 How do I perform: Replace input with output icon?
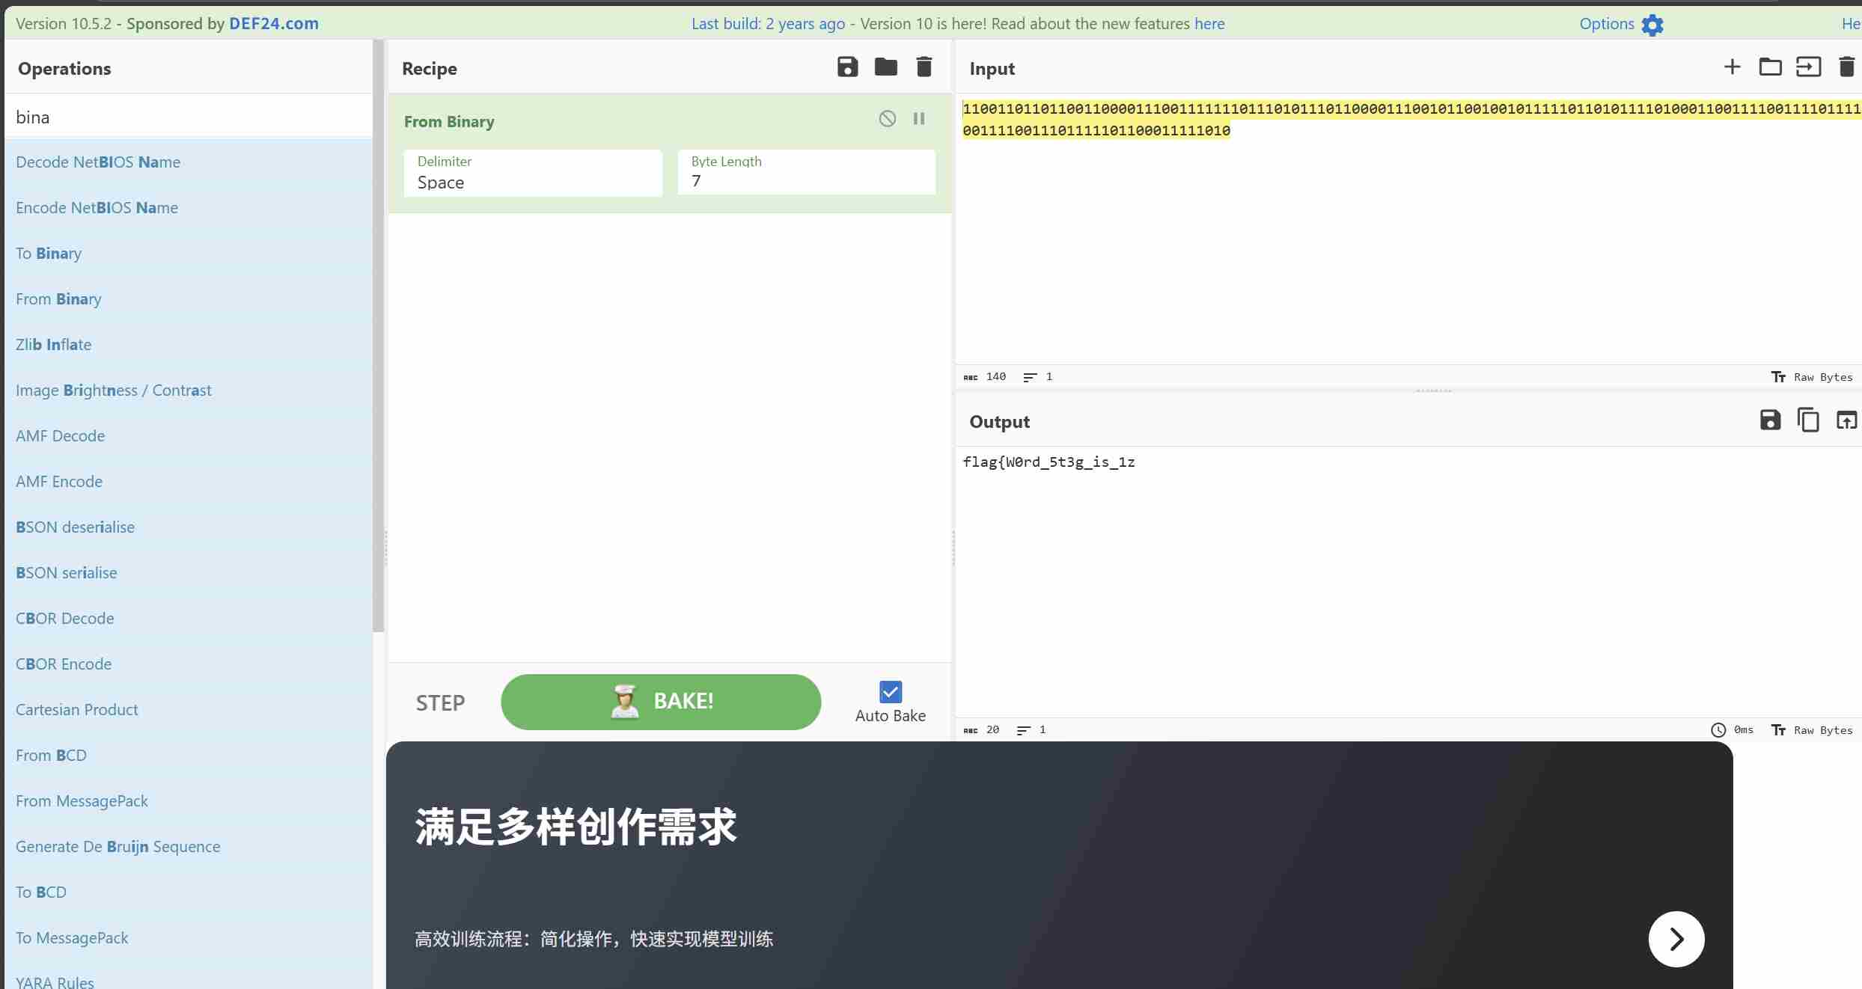coord(1846,420)
